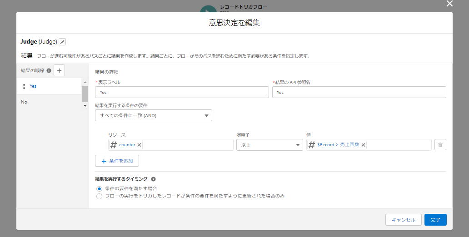The image size is (469, 237).
Task: Click the counter resource pill text
Action: (127, 145)
